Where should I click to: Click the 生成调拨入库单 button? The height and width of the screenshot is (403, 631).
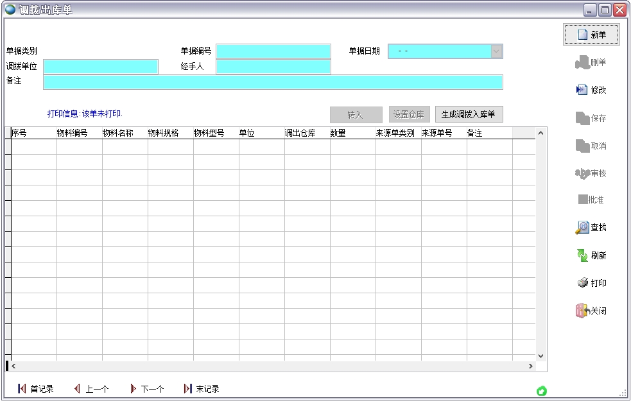point(468,114)
